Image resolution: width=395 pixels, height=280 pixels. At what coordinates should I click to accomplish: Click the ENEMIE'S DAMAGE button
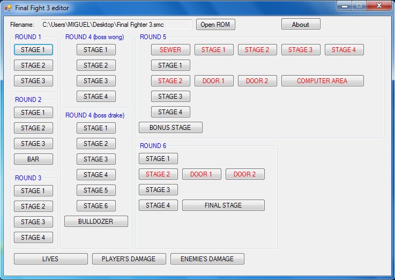[207, 259]
